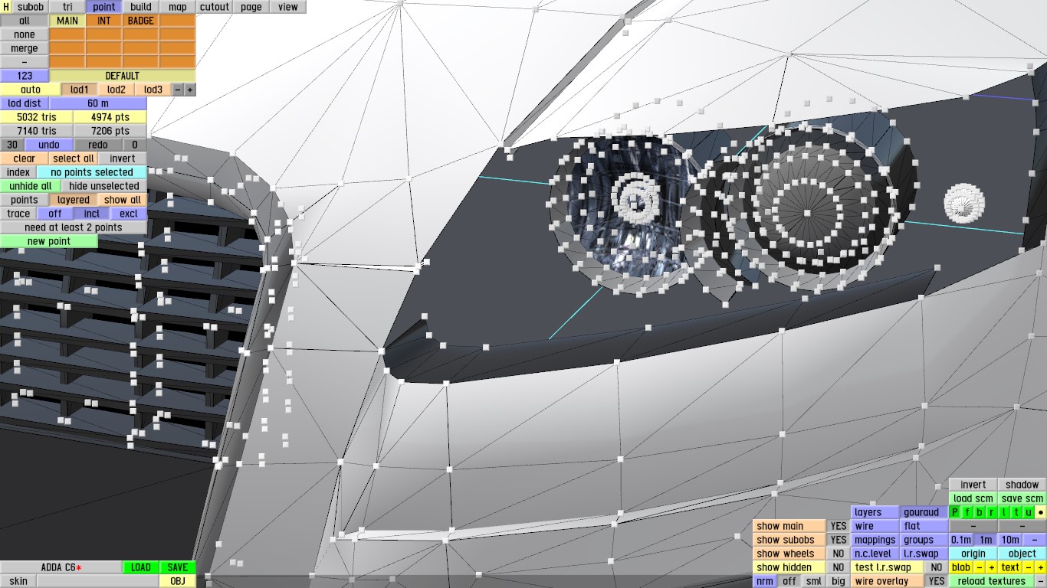Viewport: 1047px width, 588px height.
Task: Click the OBJ export button
Action: tap(178, 581)
